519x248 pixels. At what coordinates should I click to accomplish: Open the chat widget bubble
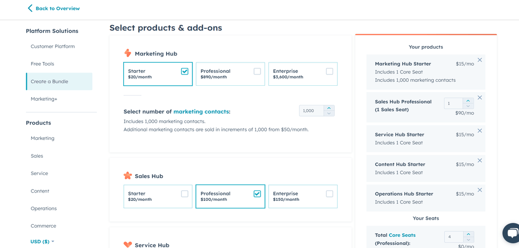click(512, 233)
